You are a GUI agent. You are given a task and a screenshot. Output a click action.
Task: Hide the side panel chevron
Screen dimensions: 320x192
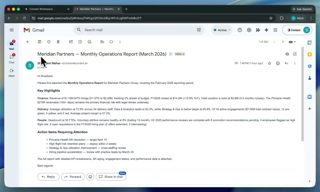[310, 181]
